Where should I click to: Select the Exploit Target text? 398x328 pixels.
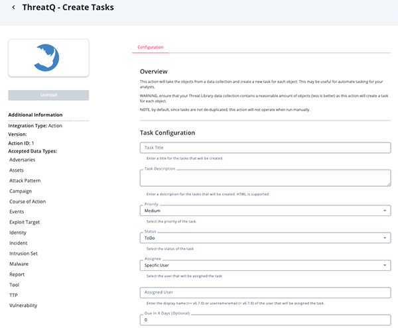tap(25, 222)
